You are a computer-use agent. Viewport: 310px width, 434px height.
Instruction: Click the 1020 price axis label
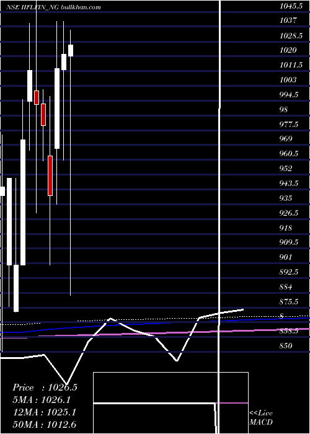pyautogui.click(x=288, y=50)
